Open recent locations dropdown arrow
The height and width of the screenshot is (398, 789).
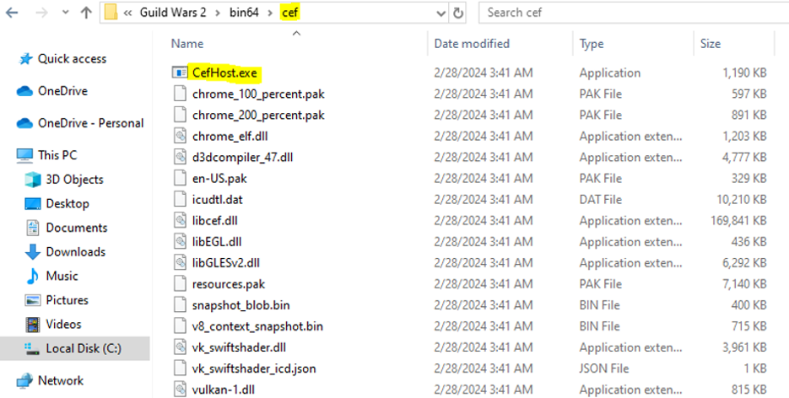pos(66,13)
